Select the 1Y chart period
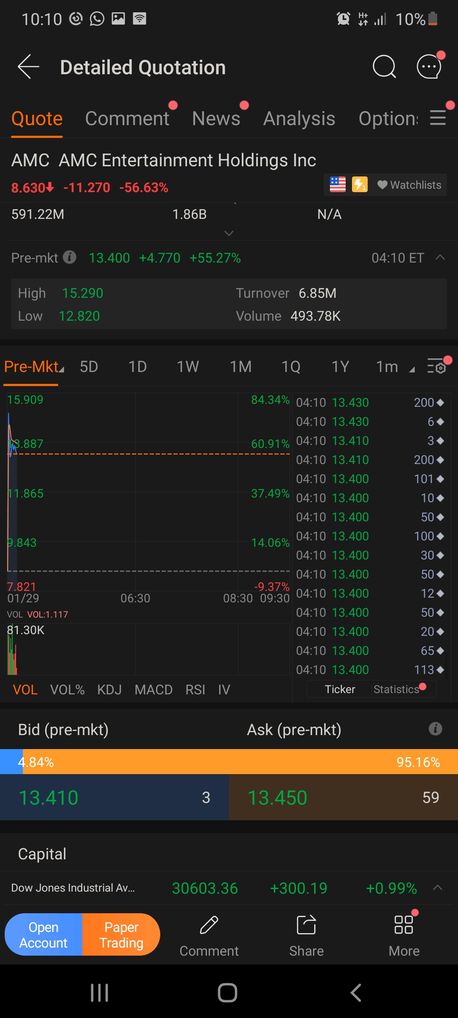Viewport: 458px width, 1018px height. tap(341, 366)
